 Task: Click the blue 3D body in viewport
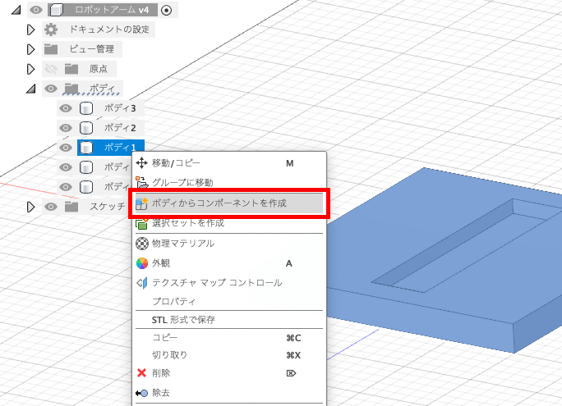(x=445, y=261)
